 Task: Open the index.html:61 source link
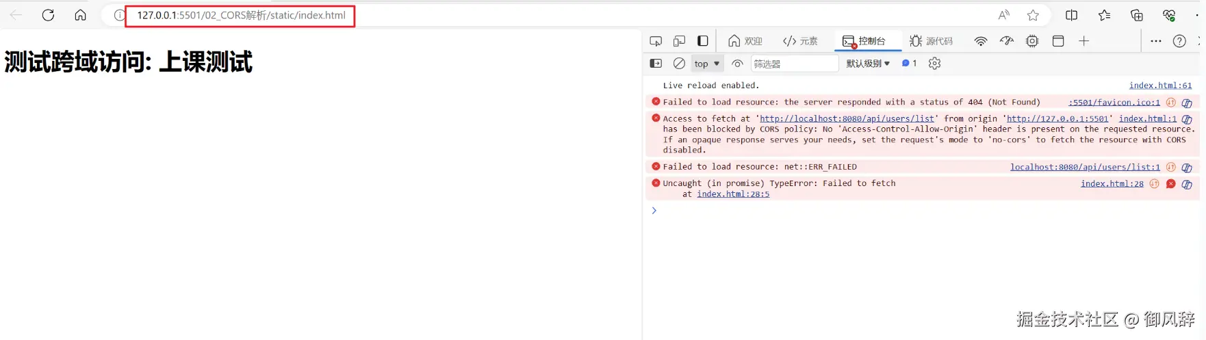1160,86
